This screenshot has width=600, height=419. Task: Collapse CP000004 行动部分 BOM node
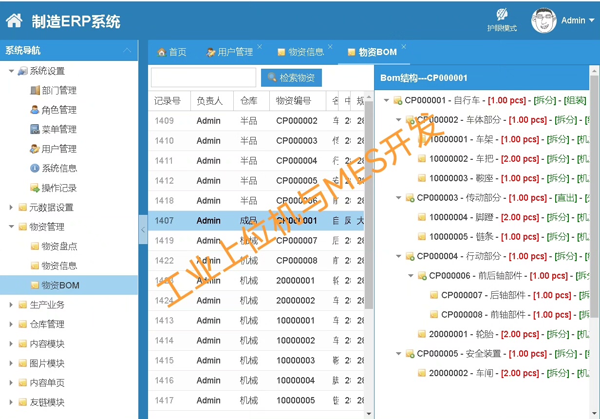(399, 256)
